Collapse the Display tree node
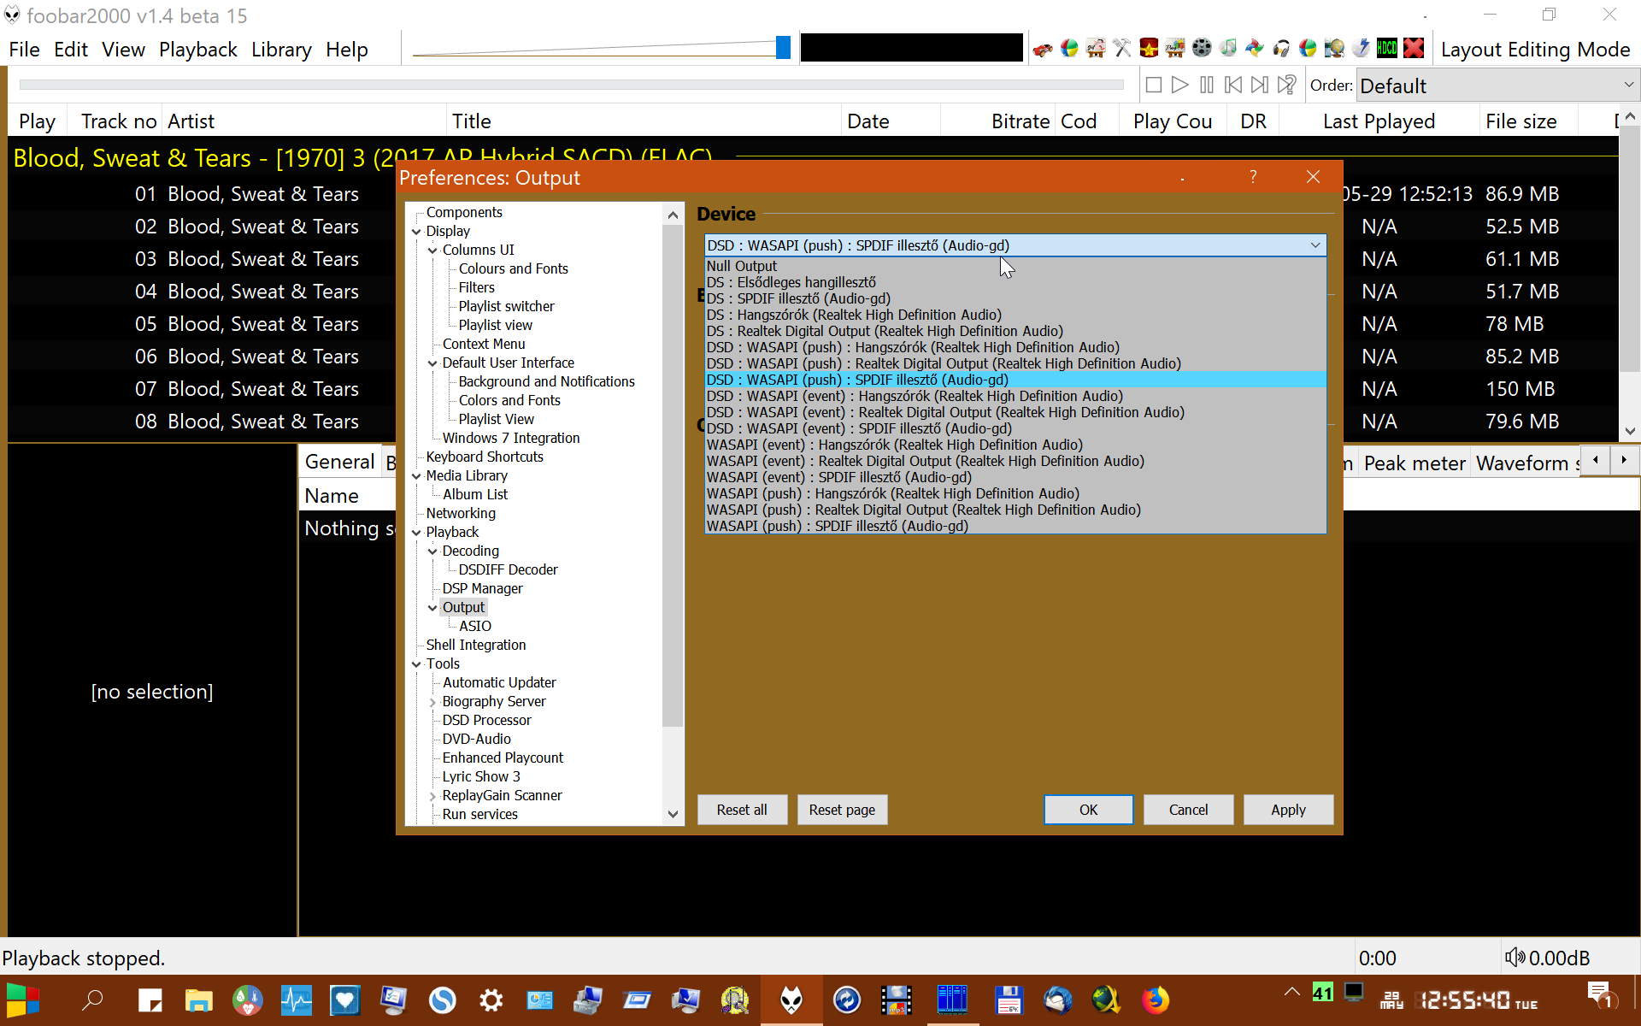The width and height of the screenshot is (1641, 1026). tap(416, 231)
